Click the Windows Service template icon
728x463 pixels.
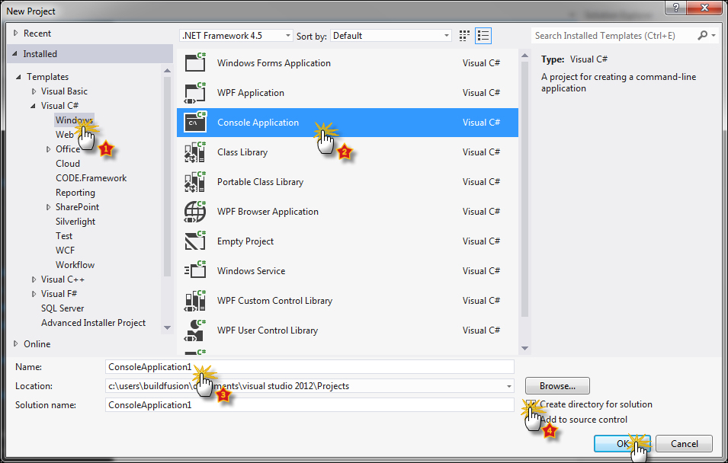[x=196, y=271]
